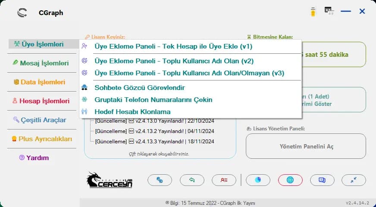The width and height of the screenshot is (376, 207).
Task: Click the green reply arrow button
Action: click(192, 180)
